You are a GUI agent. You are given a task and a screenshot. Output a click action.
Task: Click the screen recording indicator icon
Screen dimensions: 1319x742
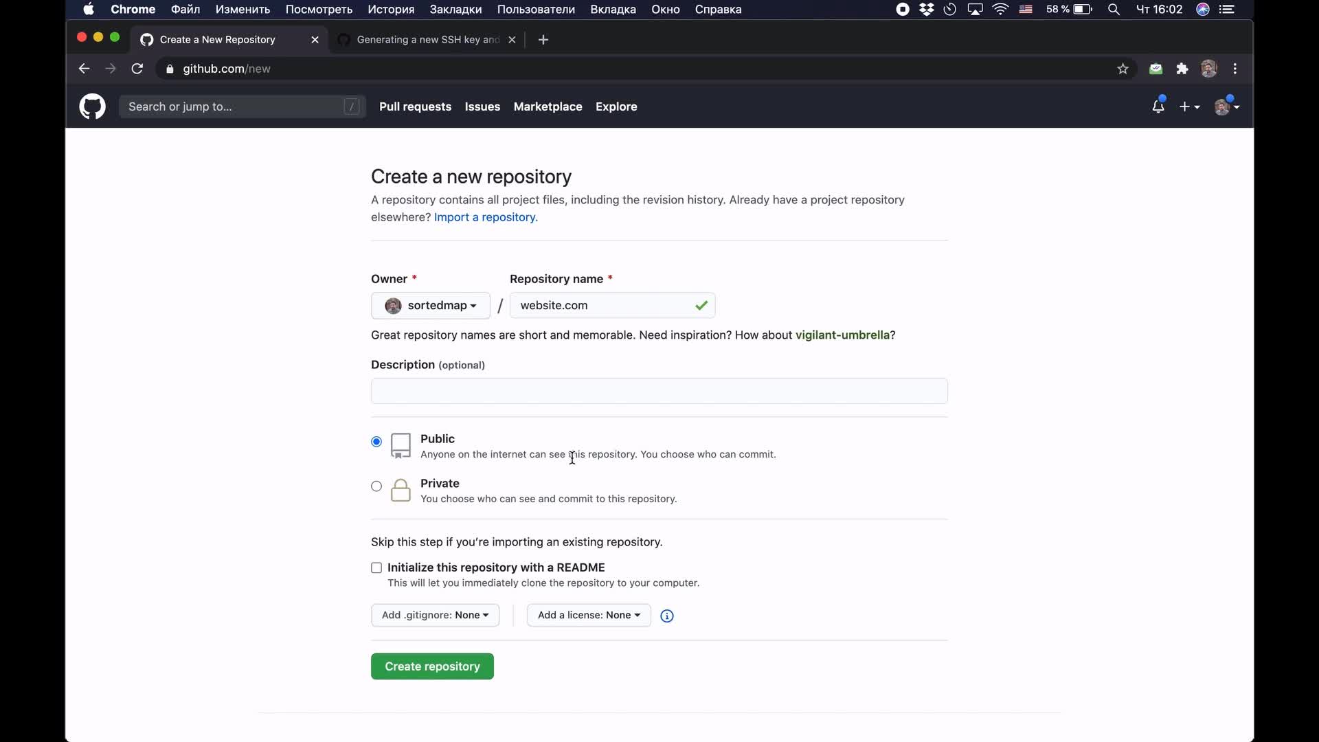903,10
